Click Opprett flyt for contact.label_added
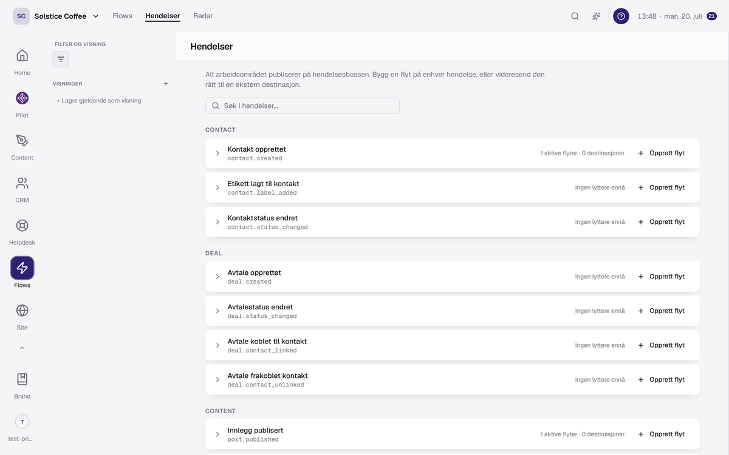729x455 pixels. pos(661,188)
